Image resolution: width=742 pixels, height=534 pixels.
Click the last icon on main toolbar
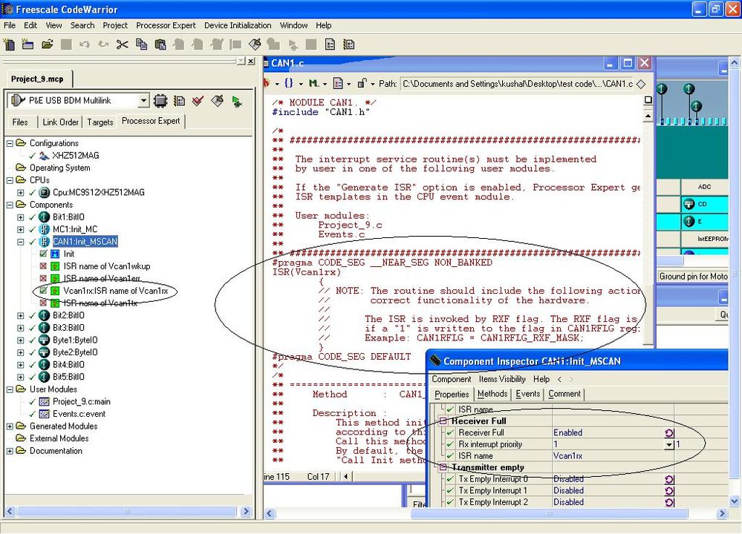(x=349, y=44)
